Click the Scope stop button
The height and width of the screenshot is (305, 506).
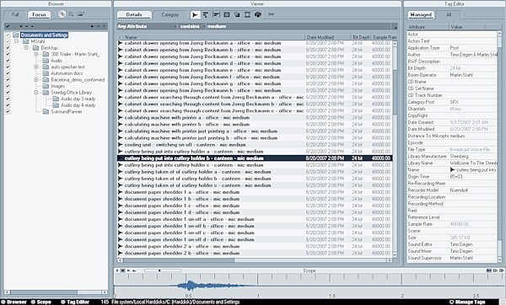(x=122, y=270)
